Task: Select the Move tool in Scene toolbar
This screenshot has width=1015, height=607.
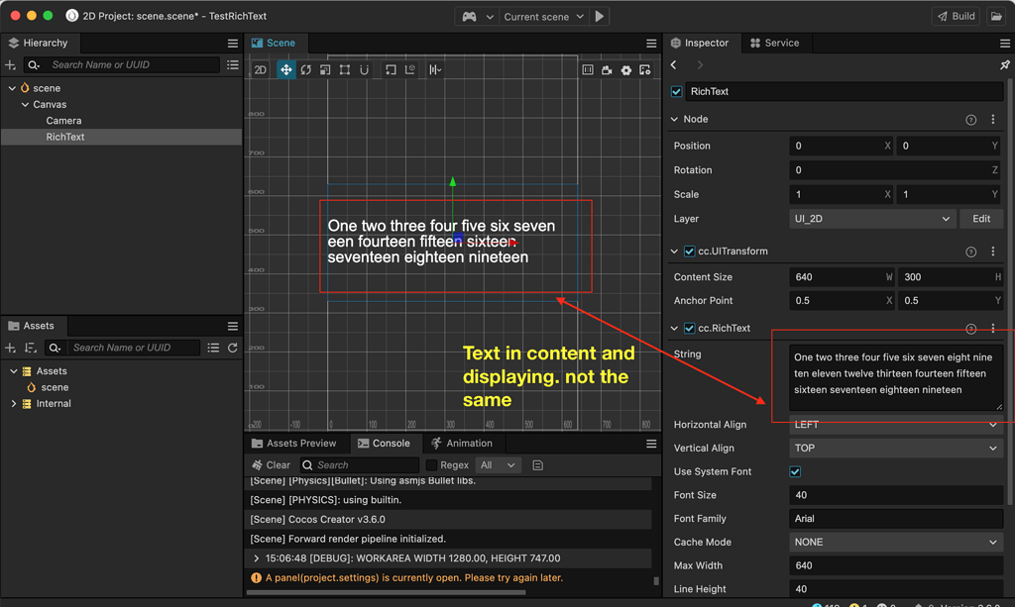Action: (x=285, y=70)
